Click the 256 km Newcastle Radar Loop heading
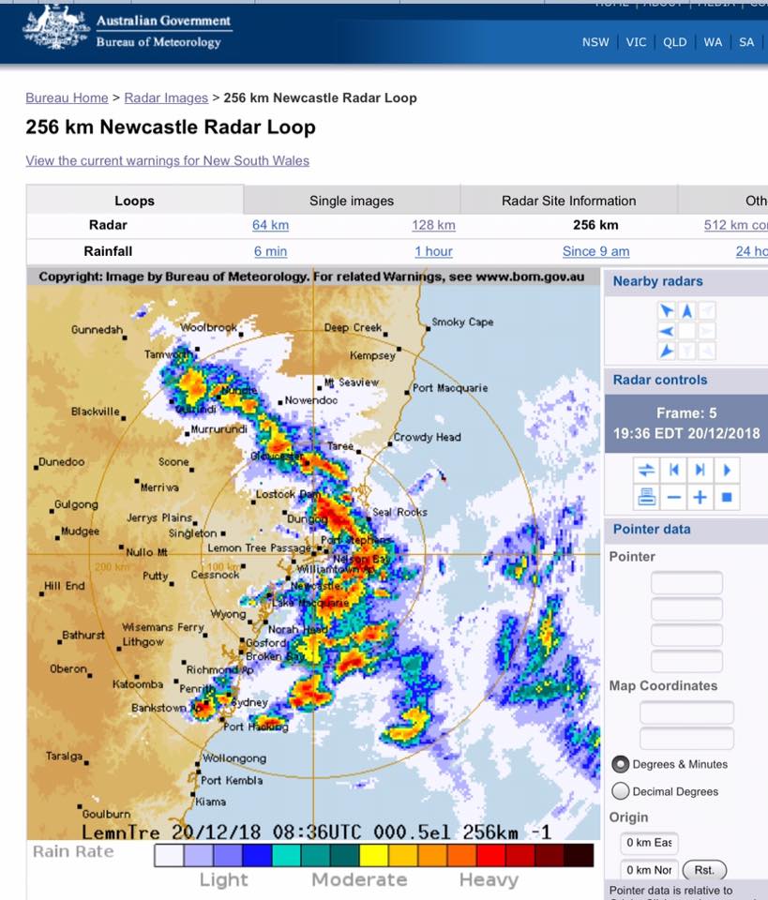 click(x=171, y=127)
